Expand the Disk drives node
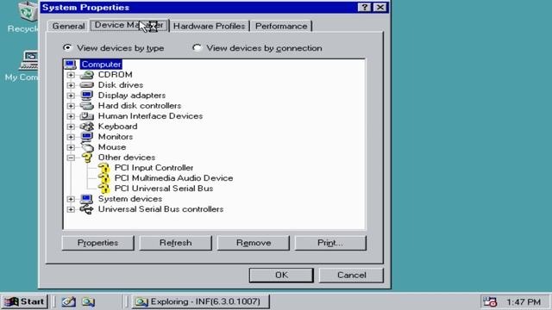 click(x=71, y=85)
